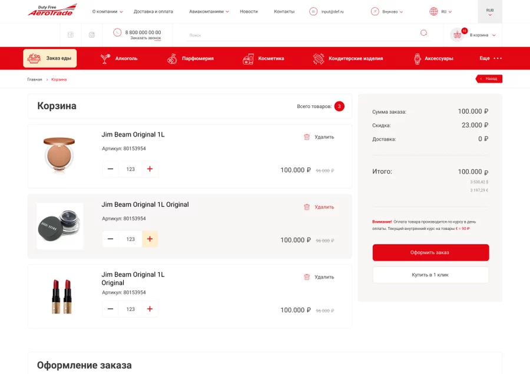
Task: Expand the В корзина dropdown
Action: pyautogui.click(x=483, y=35)
